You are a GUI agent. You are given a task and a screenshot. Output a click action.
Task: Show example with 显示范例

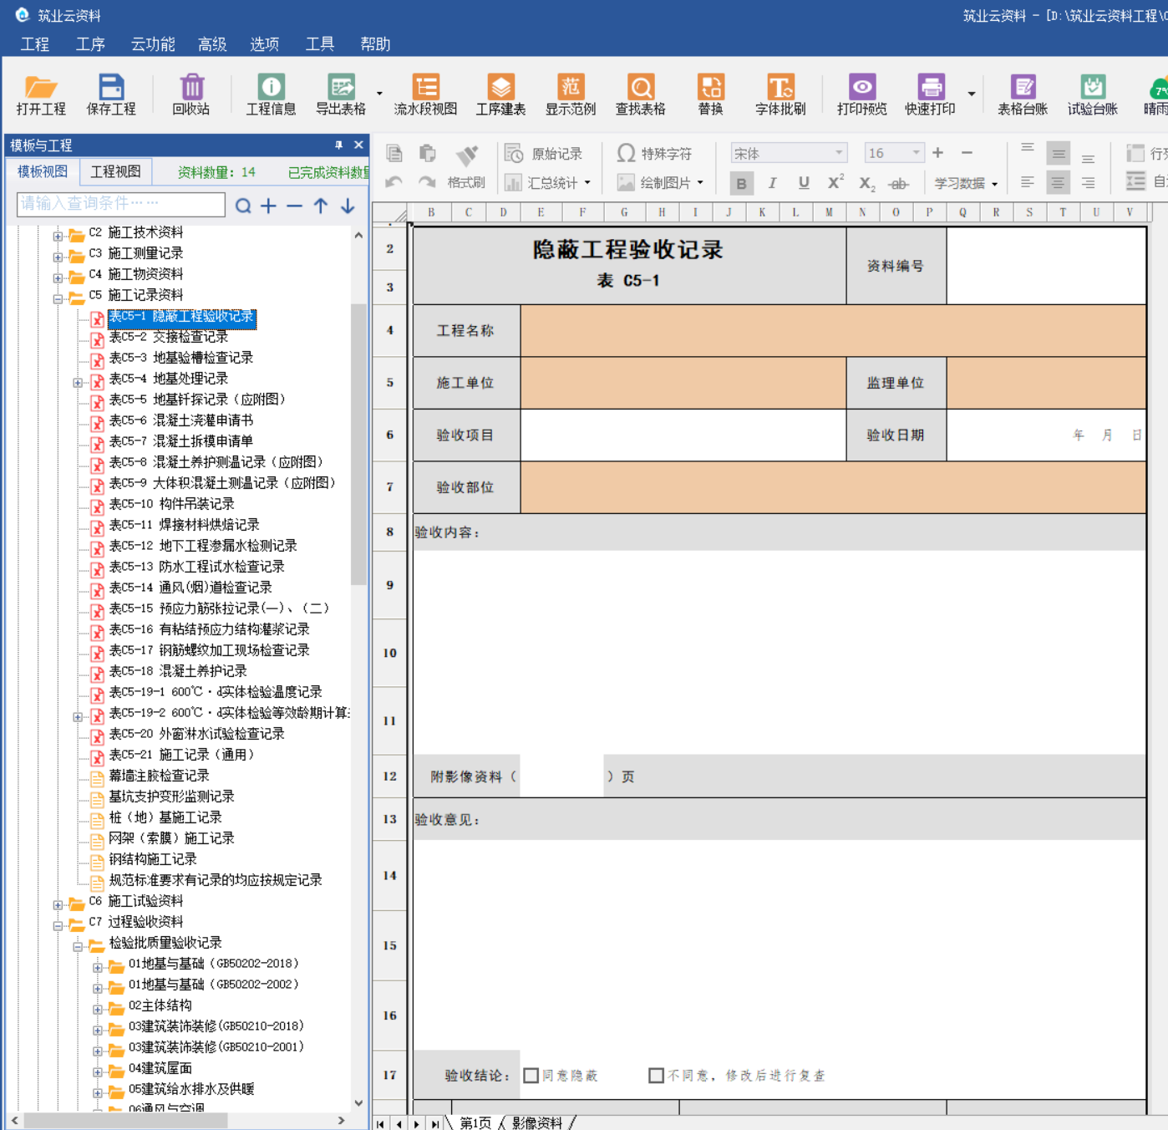coord(571,94)
